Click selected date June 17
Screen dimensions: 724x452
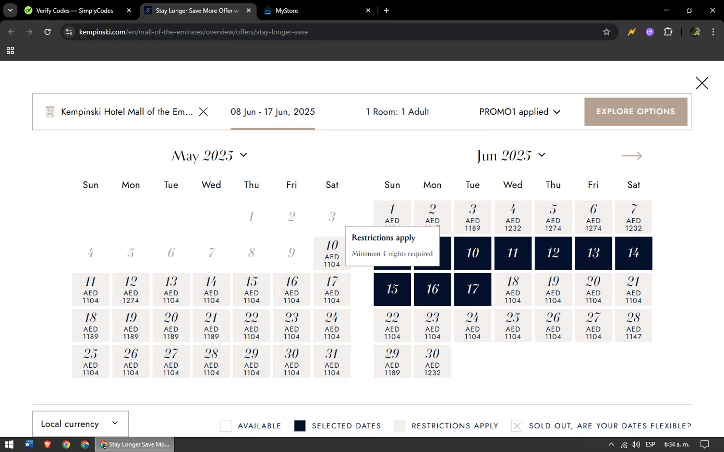[x=473, y=289]
